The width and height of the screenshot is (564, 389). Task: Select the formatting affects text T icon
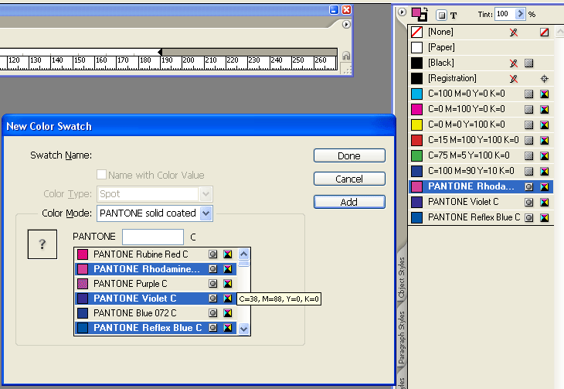click(454, 15)
